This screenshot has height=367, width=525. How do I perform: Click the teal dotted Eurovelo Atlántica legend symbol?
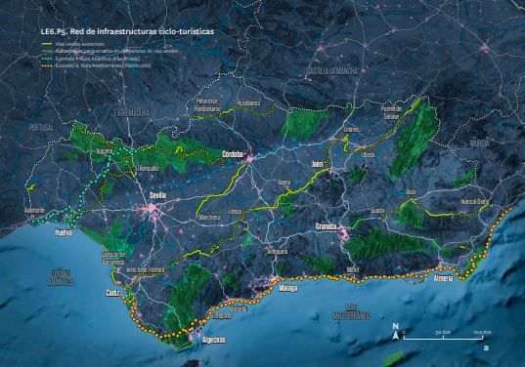tap(46, 59)
